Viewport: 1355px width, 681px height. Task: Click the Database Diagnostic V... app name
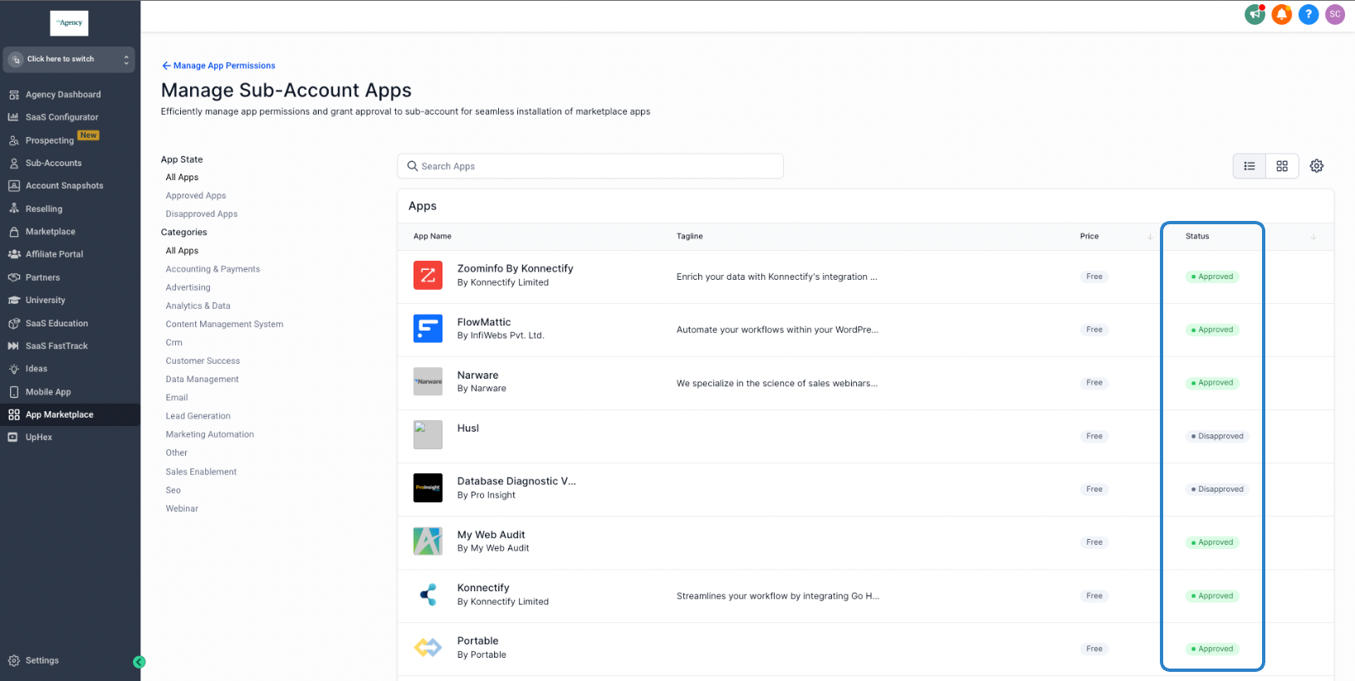pos(516,482)
